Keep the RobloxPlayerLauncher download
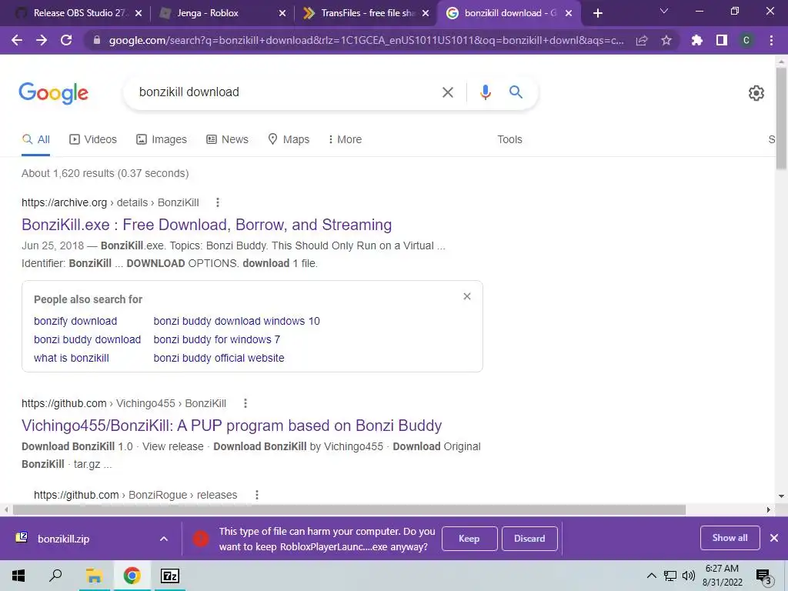Image resolution: width=788 pixels, height=591 pixels. (x=469, y=538)
